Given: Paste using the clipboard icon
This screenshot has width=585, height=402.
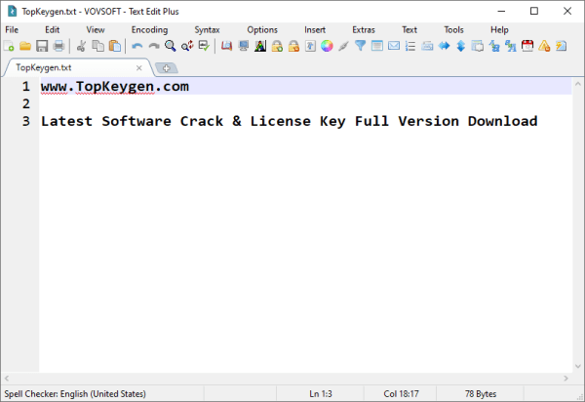Looking at the screenshot, I should click(115, 46).
